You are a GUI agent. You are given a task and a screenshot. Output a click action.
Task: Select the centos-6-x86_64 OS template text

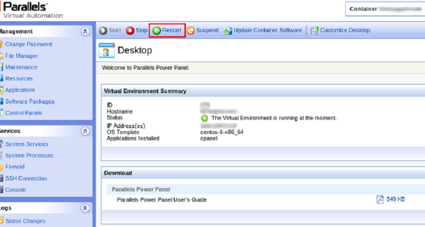point(222,132)
